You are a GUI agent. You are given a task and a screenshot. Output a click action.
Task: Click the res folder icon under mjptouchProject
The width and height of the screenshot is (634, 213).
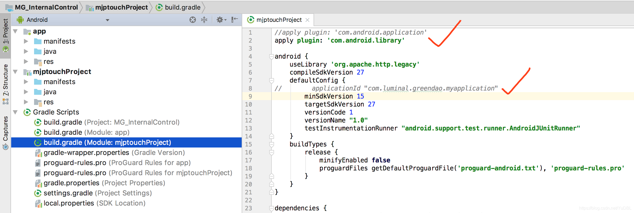point(38,102)
